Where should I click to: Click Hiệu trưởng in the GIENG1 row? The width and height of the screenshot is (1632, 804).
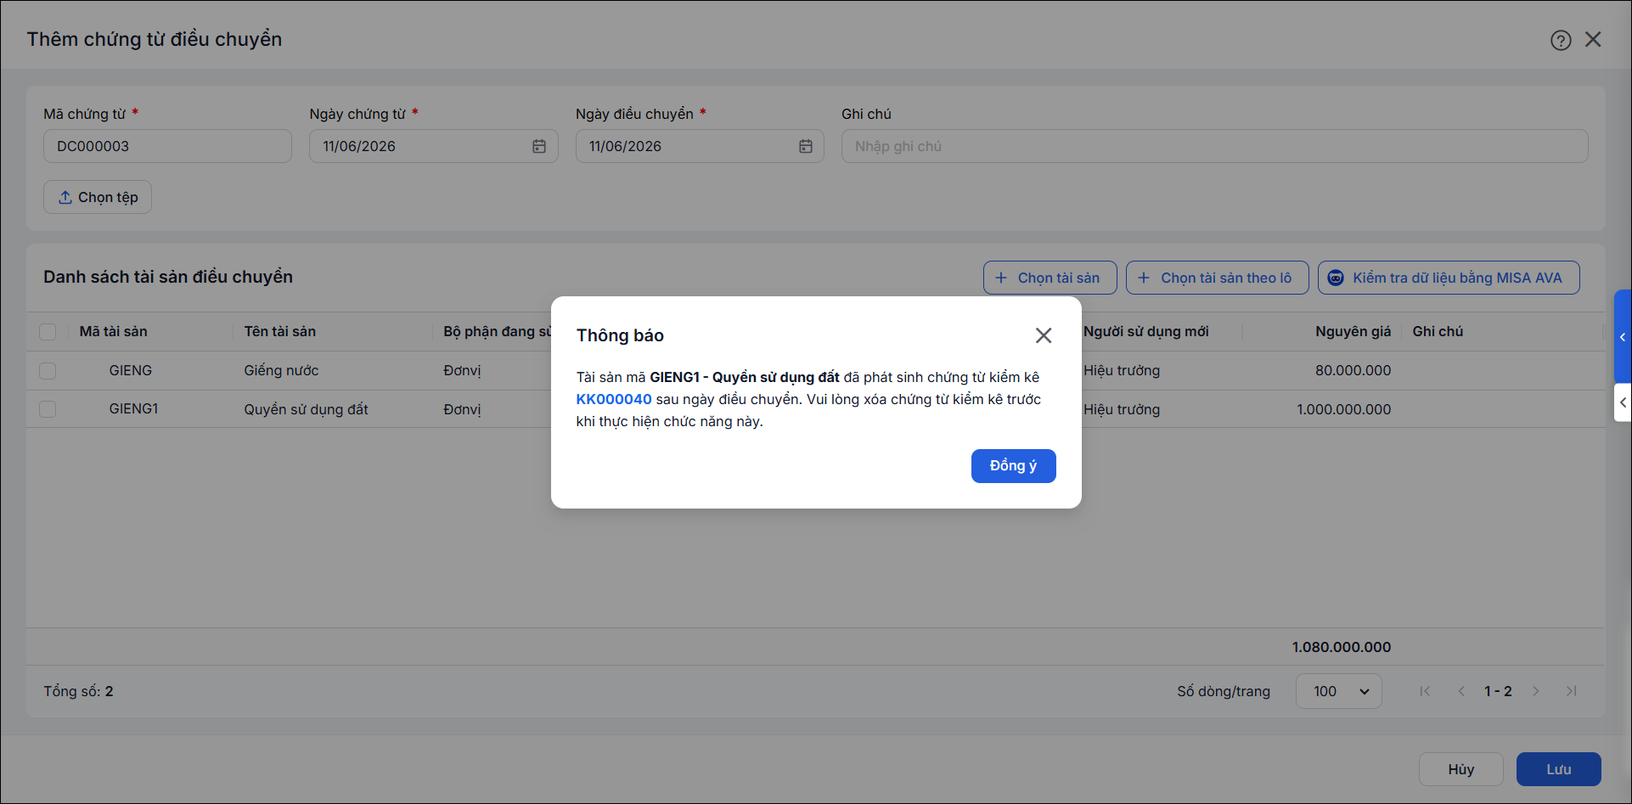[x=1121, y=409]
